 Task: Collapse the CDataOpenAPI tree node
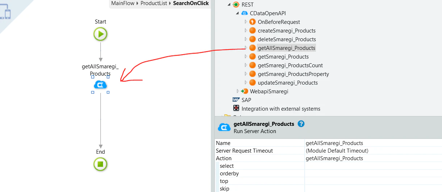[x=237, y=13]
